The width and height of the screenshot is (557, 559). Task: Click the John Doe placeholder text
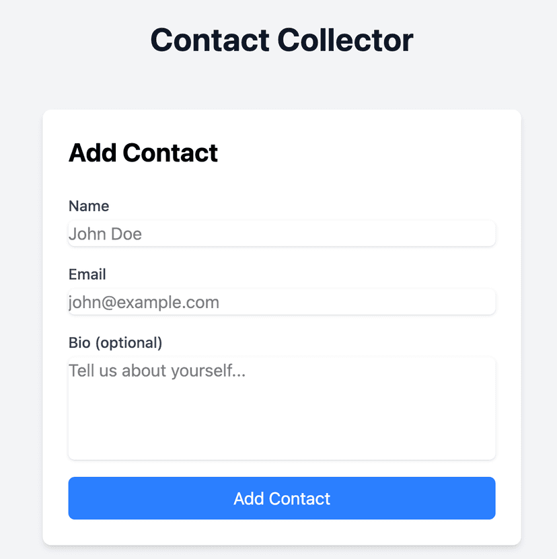point(105,234)
